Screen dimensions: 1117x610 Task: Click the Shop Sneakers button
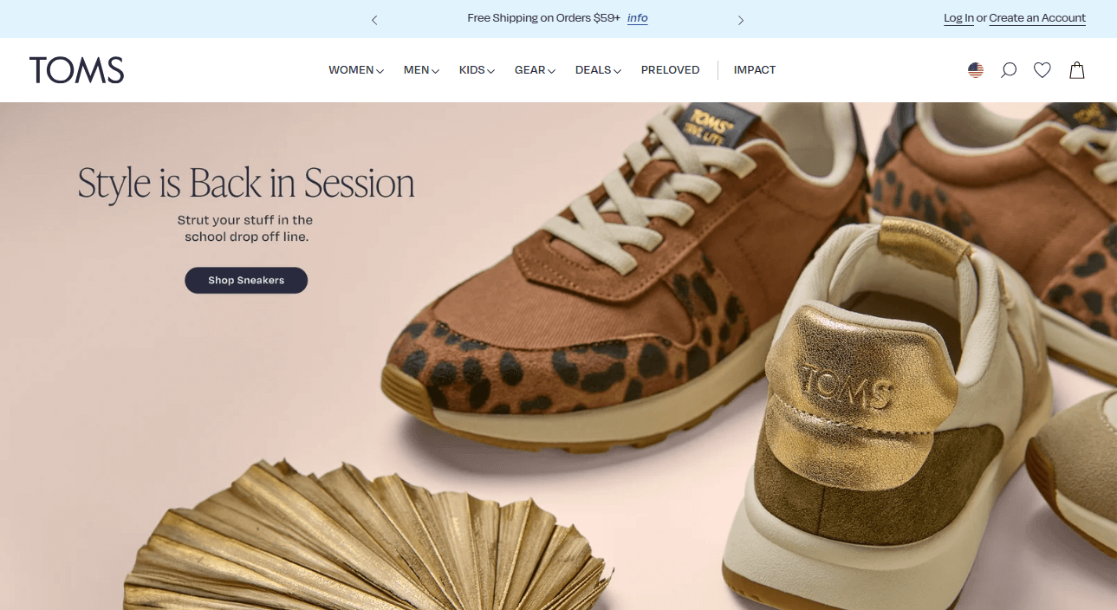point(246,281)
